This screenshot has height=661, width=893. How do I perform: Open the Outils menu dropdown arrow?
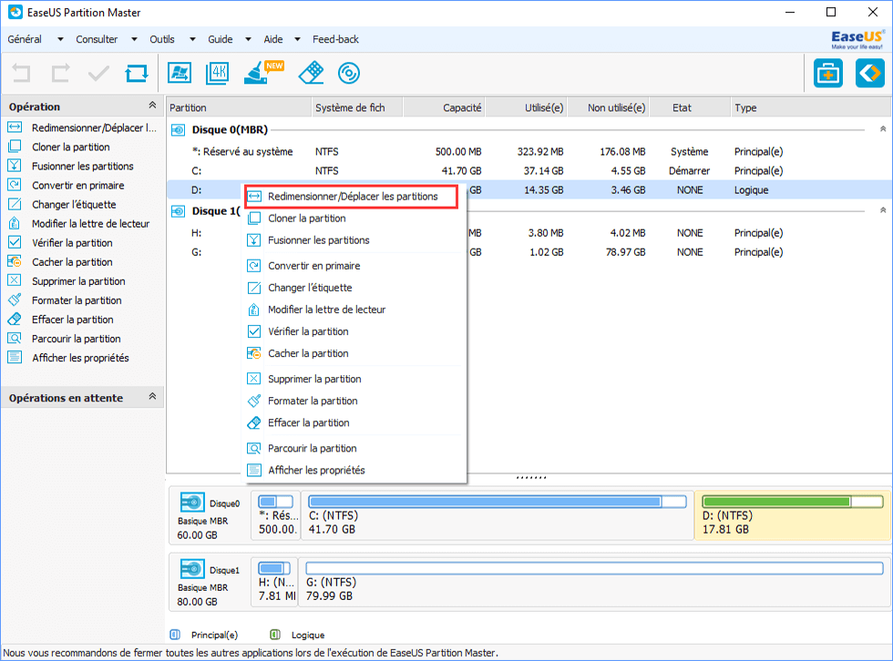tap(192, 39)
